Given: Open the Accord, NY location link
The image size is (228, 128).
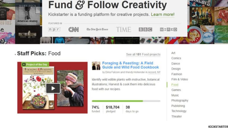Looking at the screenshot, I should pos(154,72).
